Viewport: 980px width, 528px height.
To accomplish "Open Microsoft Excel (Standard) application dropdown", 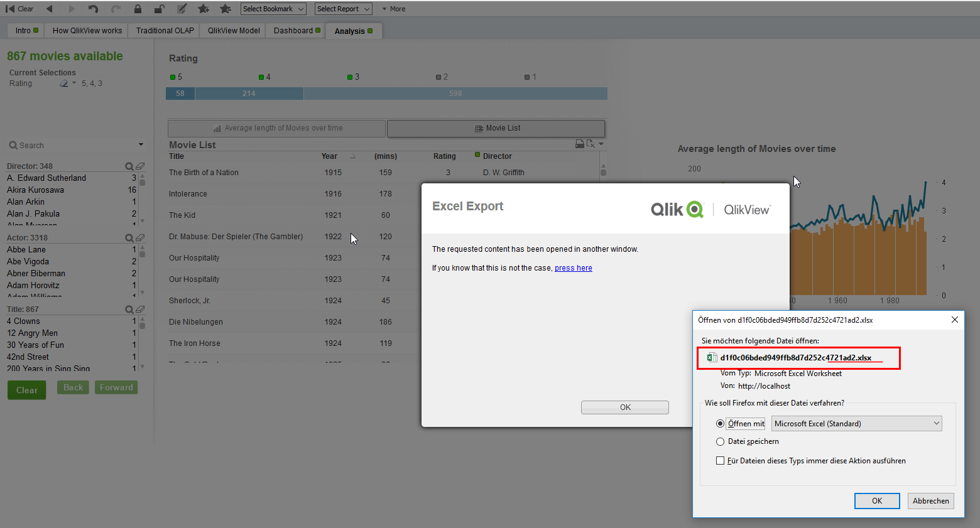I will click(x=856, y=424).
